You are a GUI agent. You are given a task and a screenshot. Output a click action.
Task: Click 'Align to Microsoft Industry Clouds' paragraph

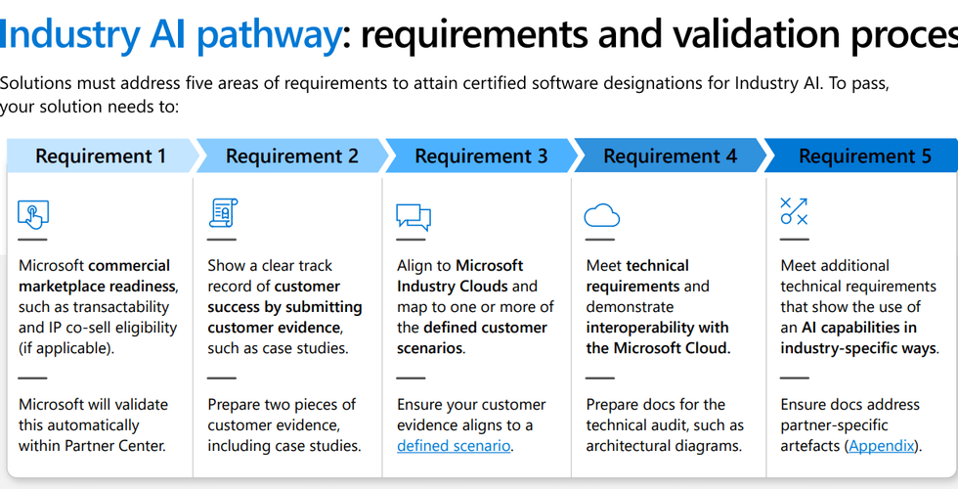pos(475,307)
